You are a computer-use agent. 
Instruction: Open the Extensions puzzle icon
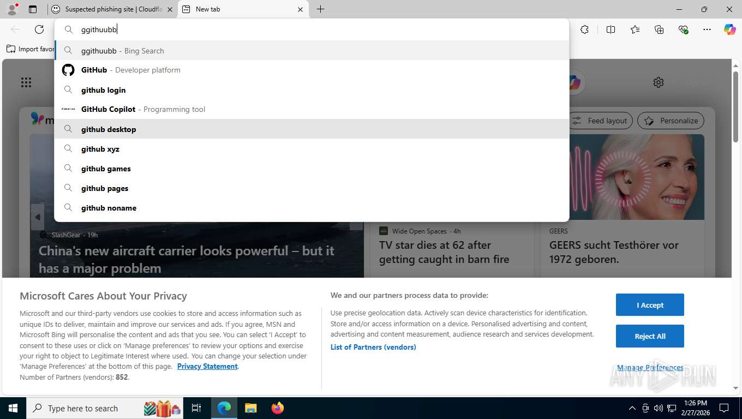pos(584,29)
